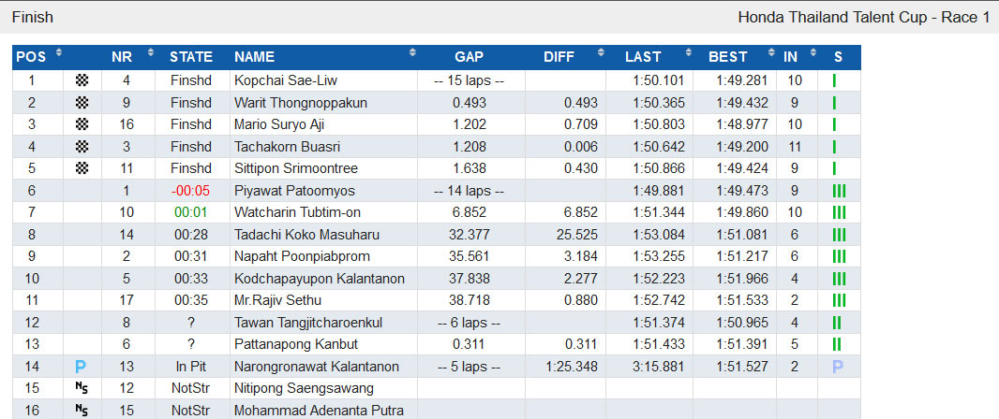Click green sector bars for Piyawat Patoomyos
Screen dimensions: 999x419
(839, 192)
